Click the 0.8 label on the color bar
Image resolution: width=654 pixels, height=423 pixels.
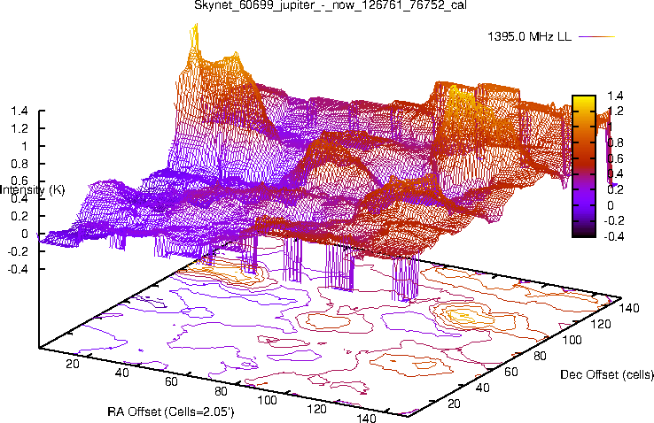click(615, 142)
